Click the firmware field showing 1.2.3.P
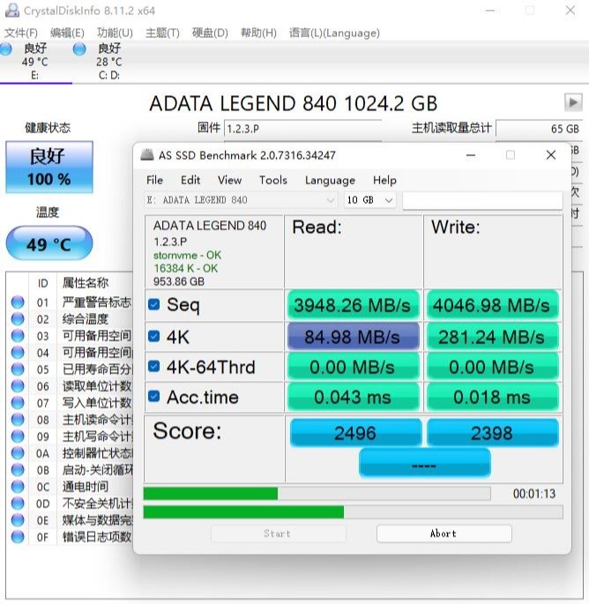The width and height of the screenshot is (589, 604). tap(302, 128)
